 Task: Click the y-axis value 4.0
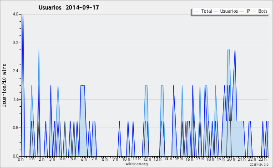15,14
